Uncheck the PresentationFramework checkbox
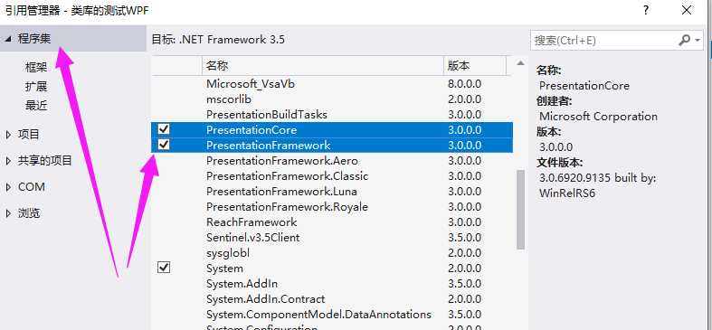712x330 pixels. click(164, 145)
